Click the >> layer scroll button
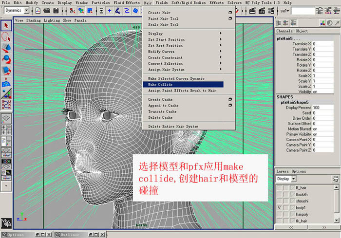This screenshot has width=341, height=238. [x=324, y=227]
